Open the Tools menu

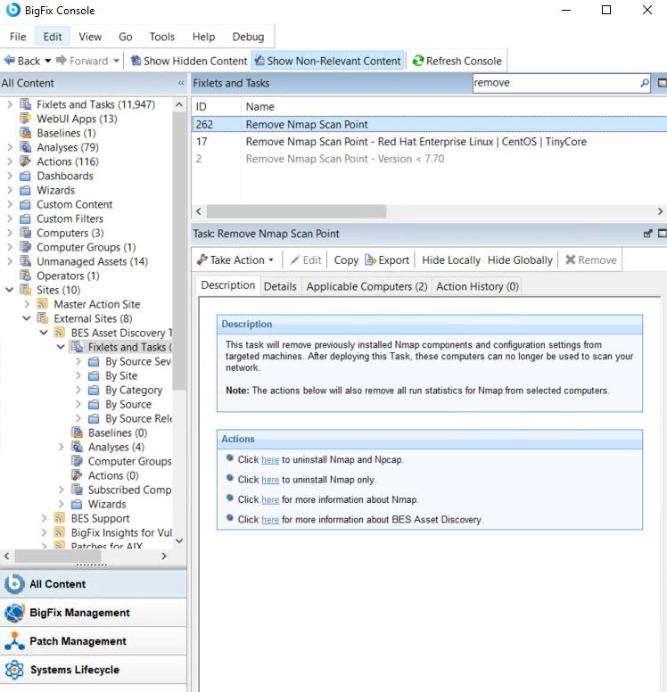(161, 37)
